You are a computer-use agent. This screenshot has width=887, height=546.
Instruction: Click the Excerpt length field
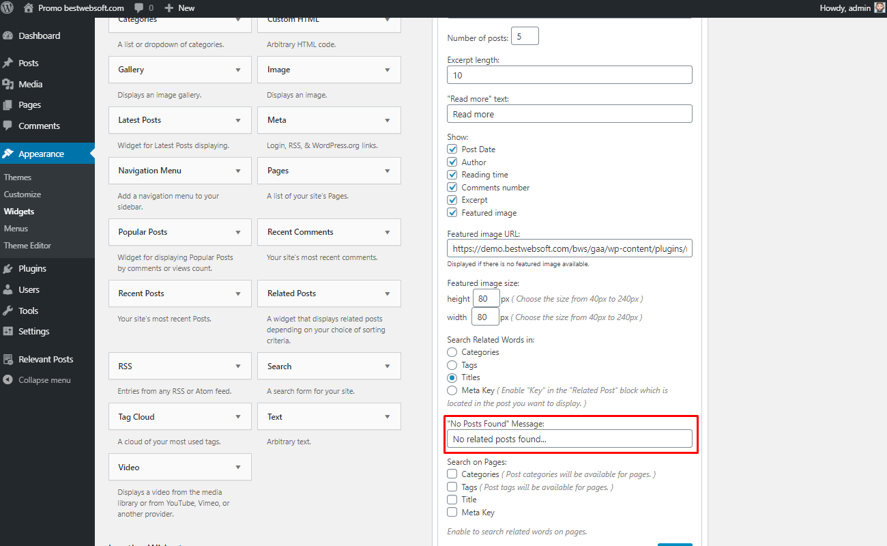pos(570,75)
